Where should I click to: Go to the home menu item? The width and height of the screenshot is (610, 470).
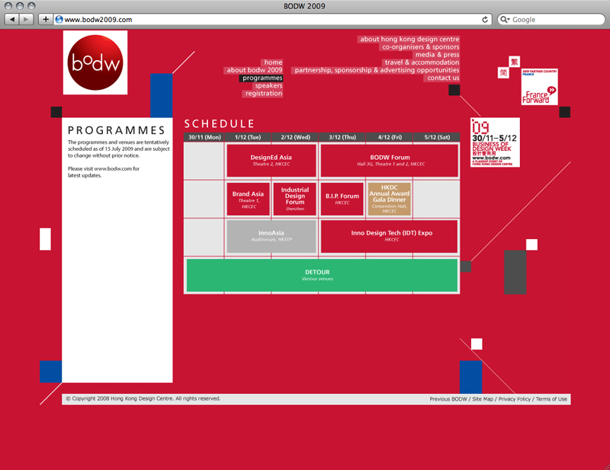[x=273, y=62]
